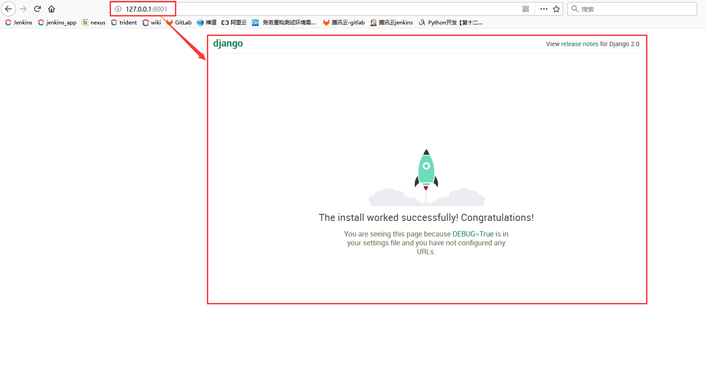Go back to the previous page
Image resolution: width=706 pixels, height=370 pixels.
click(x=8, y=9)
